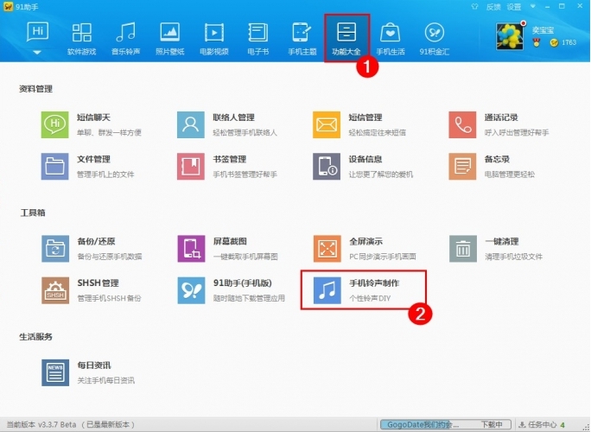Click the 管理手机SHSH备份 description
The height and width of the screenshot is (432, 591).
109,298
